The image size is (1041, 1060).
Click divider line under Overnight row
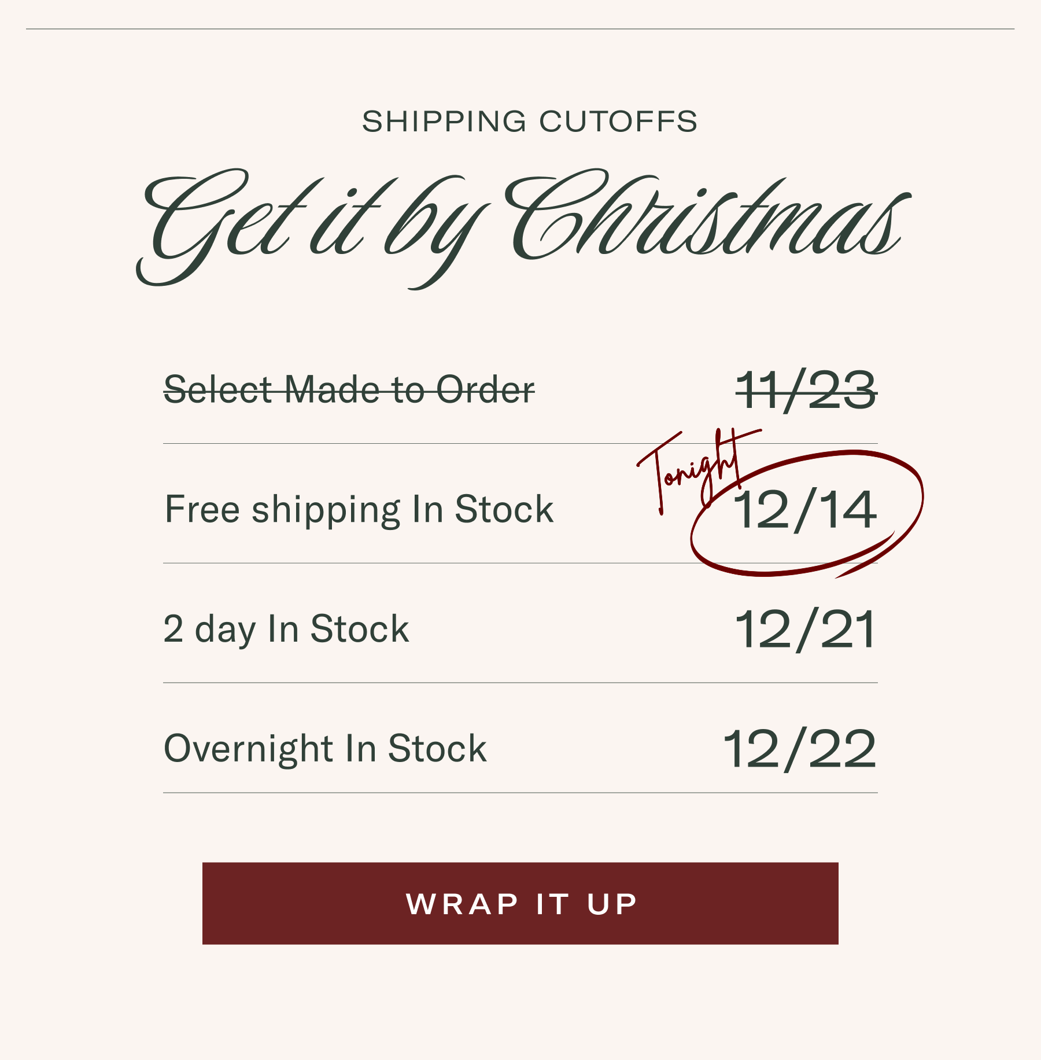click(x=520, y=793)
